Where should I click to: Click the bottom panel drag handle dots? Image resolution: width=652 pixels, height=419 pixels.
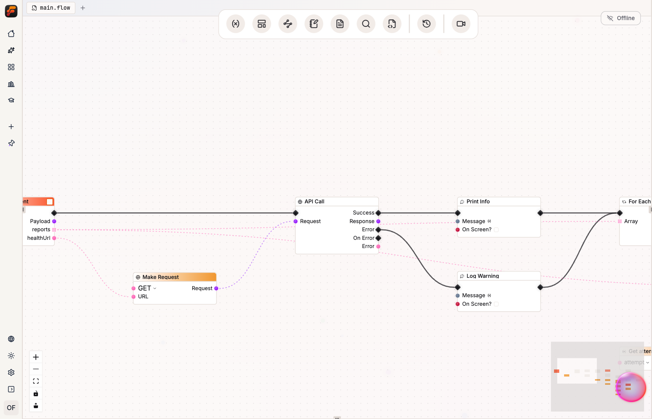click(337, 418)
